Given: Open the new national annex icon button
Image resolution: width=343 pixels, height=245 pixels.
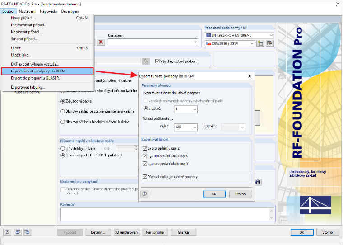Looking at the screenshot, I should pos(260,43).
